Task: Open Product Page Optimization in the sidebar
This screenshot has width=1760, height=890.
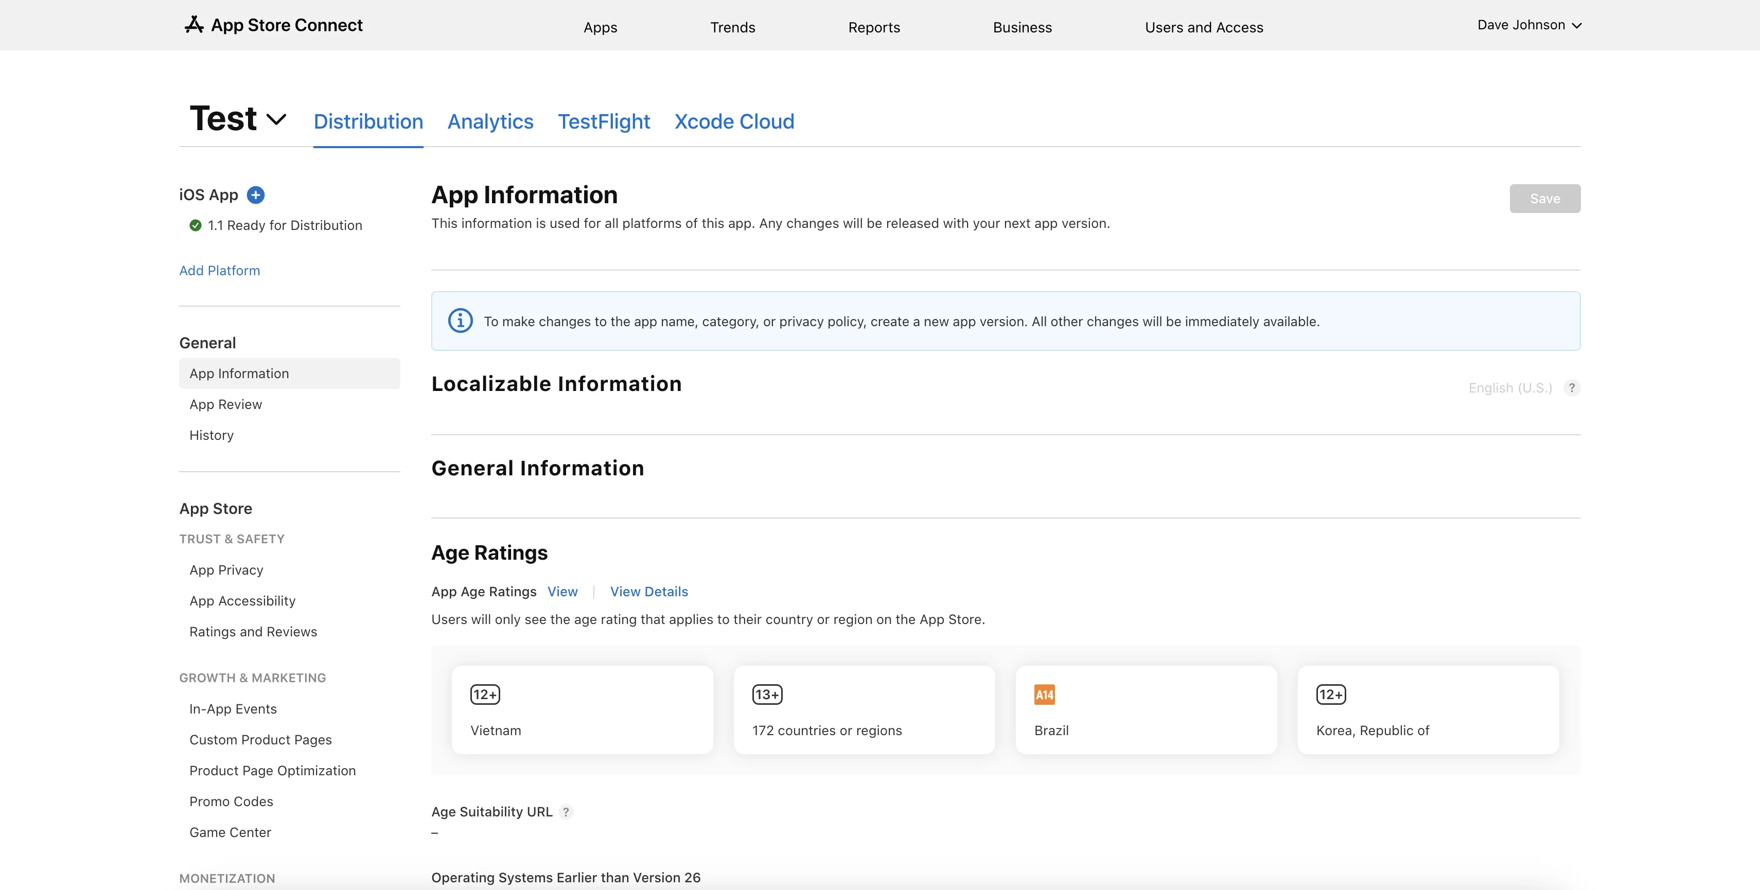Action: pos(273,771)
